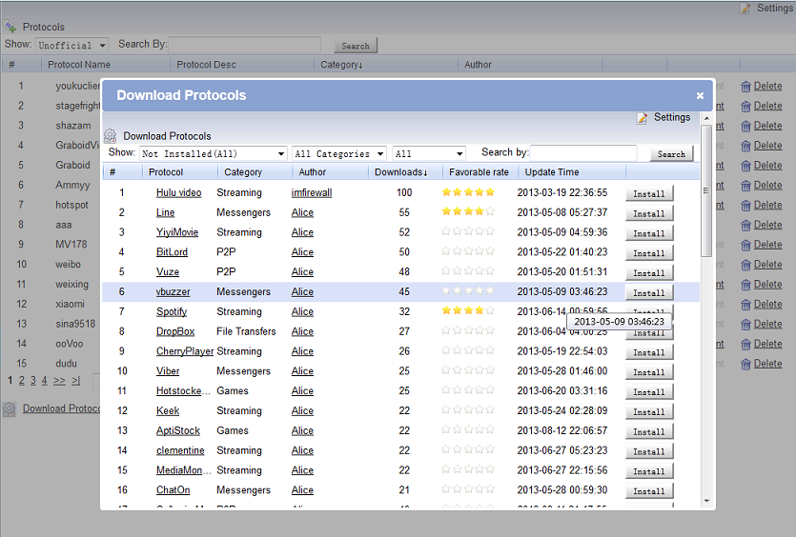Click trash icon for weixing row
Image resolution: width=796 pixels, height=537 pixels.
click(745, 285)
